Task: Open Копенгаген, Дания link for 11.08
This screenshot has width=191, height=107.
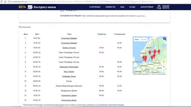Action: point(69,95)
